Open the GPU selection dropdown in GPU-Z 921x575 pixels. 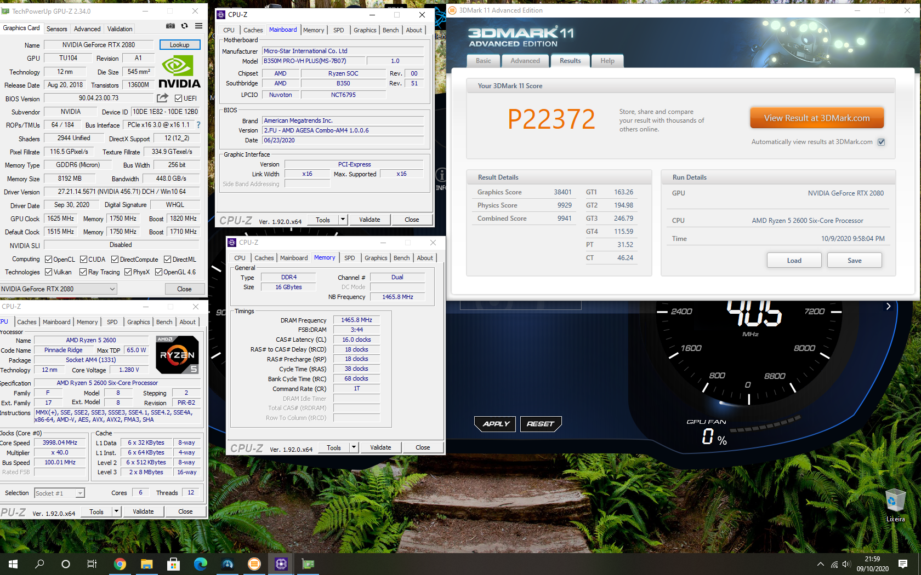click(x=59, y=289)
